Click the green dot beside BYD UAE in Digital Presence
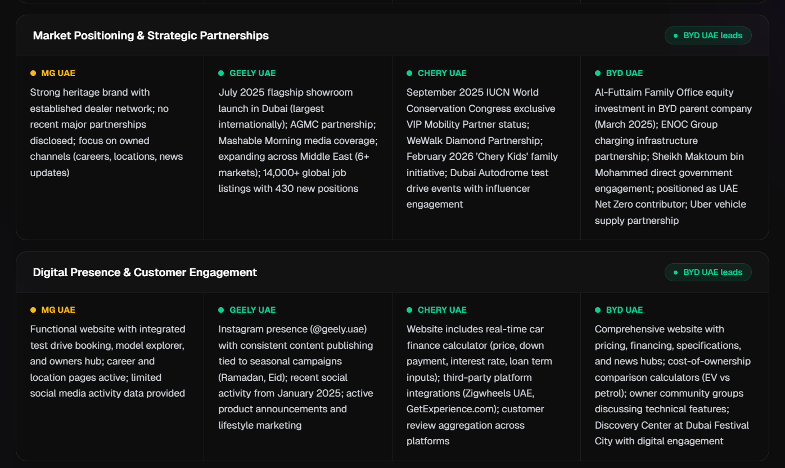This screenshot has width=785, height=468. (x=598, y=310)
